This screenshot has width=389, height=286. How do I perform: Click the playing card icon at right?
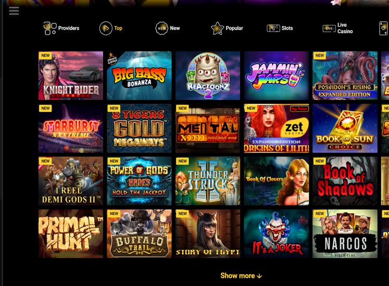384,28
